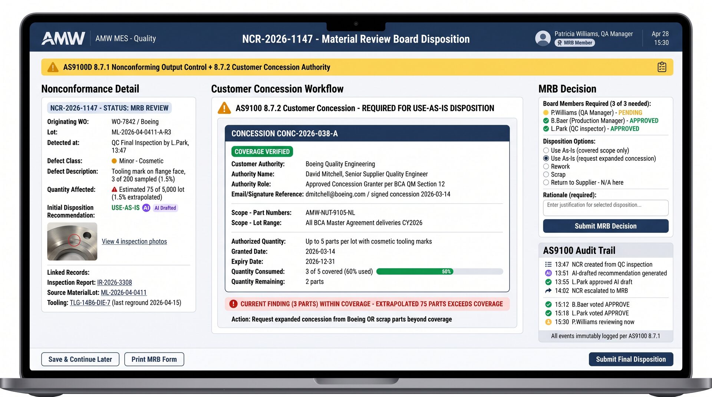The width and height of the screenshot is (712, 397).
Task: Click dmitchell@boeing.com signature reference text
Action: (x=378, y=194)
